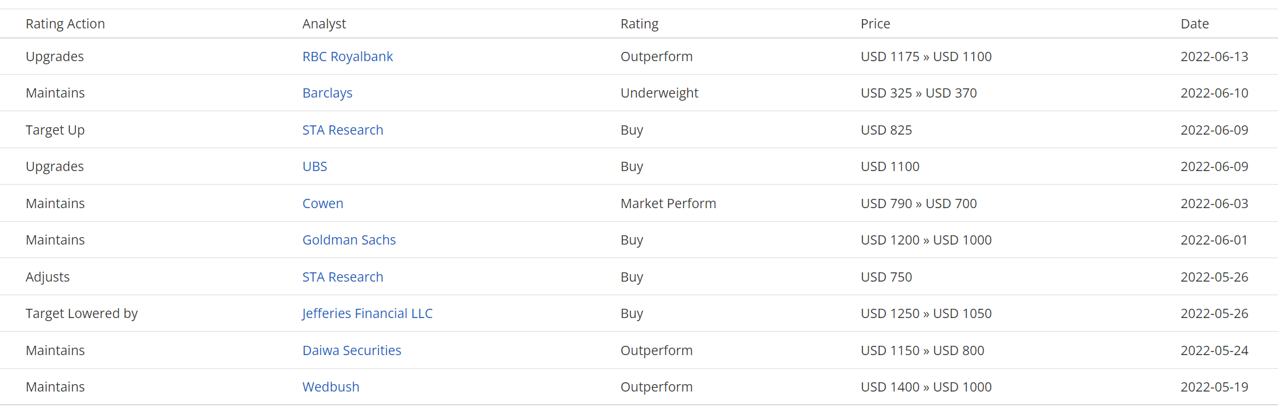This screenshot has width=1278, height=415.
Task: Select the Date column header
Action: tap(1195, 24)
